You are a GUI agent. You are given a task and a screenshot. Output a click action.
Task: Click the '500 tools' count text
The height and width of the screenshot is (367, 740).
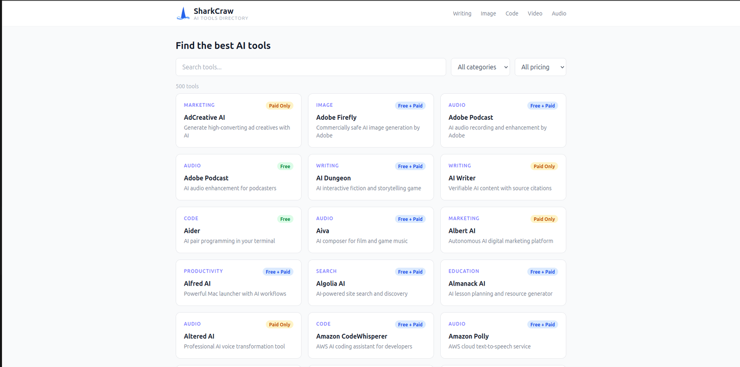pos(187,86)
